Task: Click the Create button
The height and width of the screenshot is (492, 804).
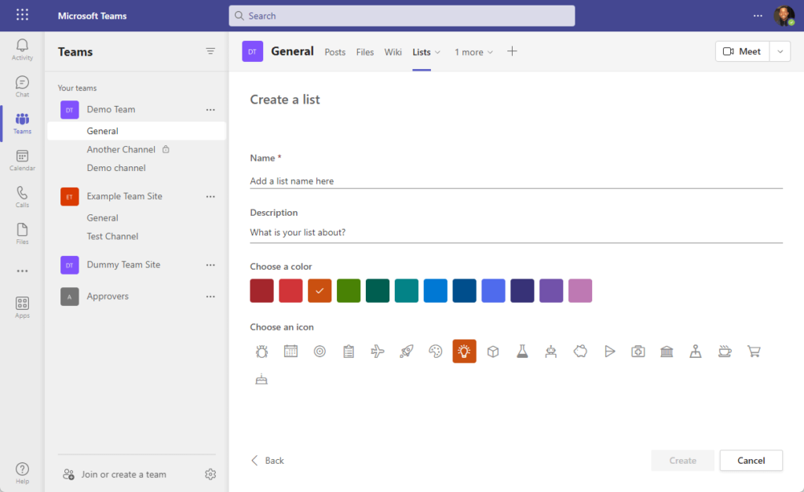Action: tap(682, 461)
